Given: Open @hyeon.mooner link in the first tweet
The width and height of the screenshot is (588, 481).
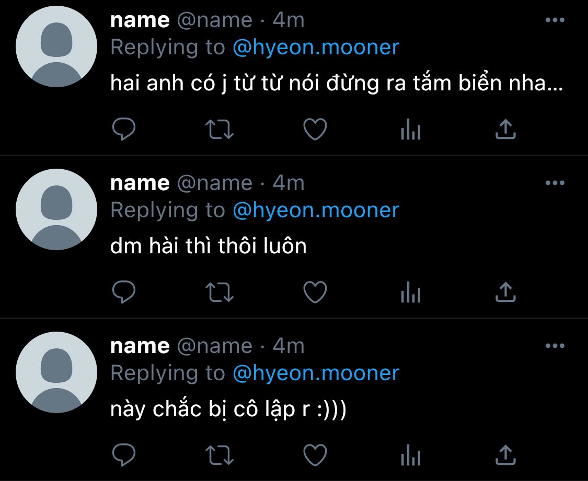Looking at the screenshot, I should (x=316, y=48).
